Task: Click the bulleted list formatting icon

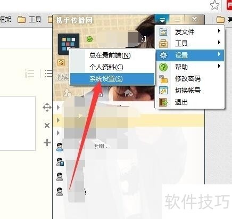Action: 49,74
